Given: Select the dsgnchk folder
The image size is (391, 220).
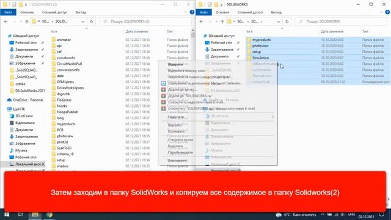Looking at the screenshot, I should 63,94.
